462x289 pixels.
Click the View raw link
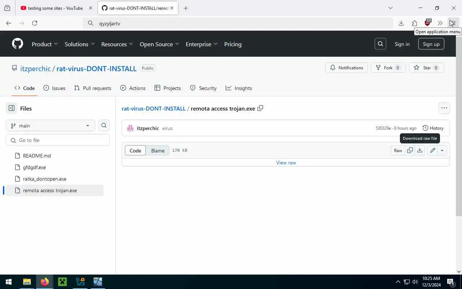click(x=286, y=163)
